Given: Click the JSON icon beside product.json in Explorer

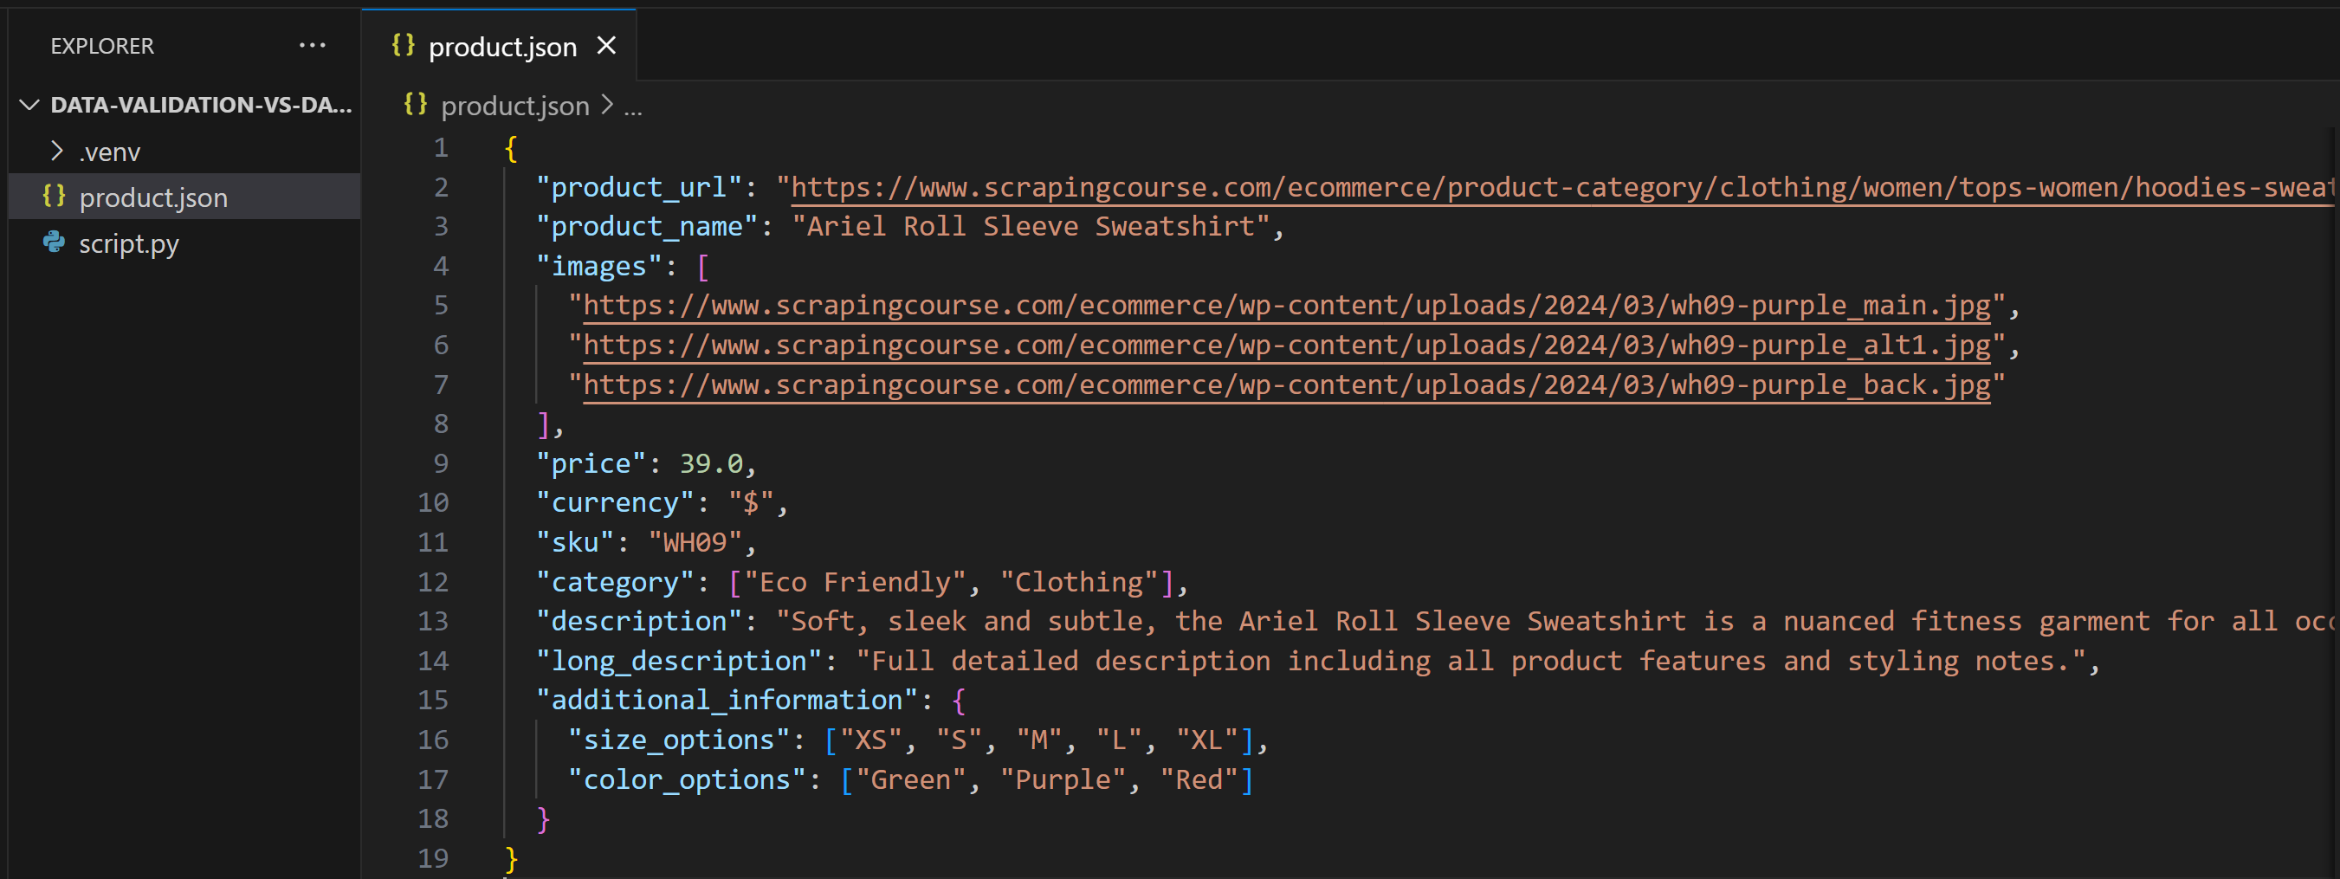Looking at the screenshot, I should coord(55,196).
